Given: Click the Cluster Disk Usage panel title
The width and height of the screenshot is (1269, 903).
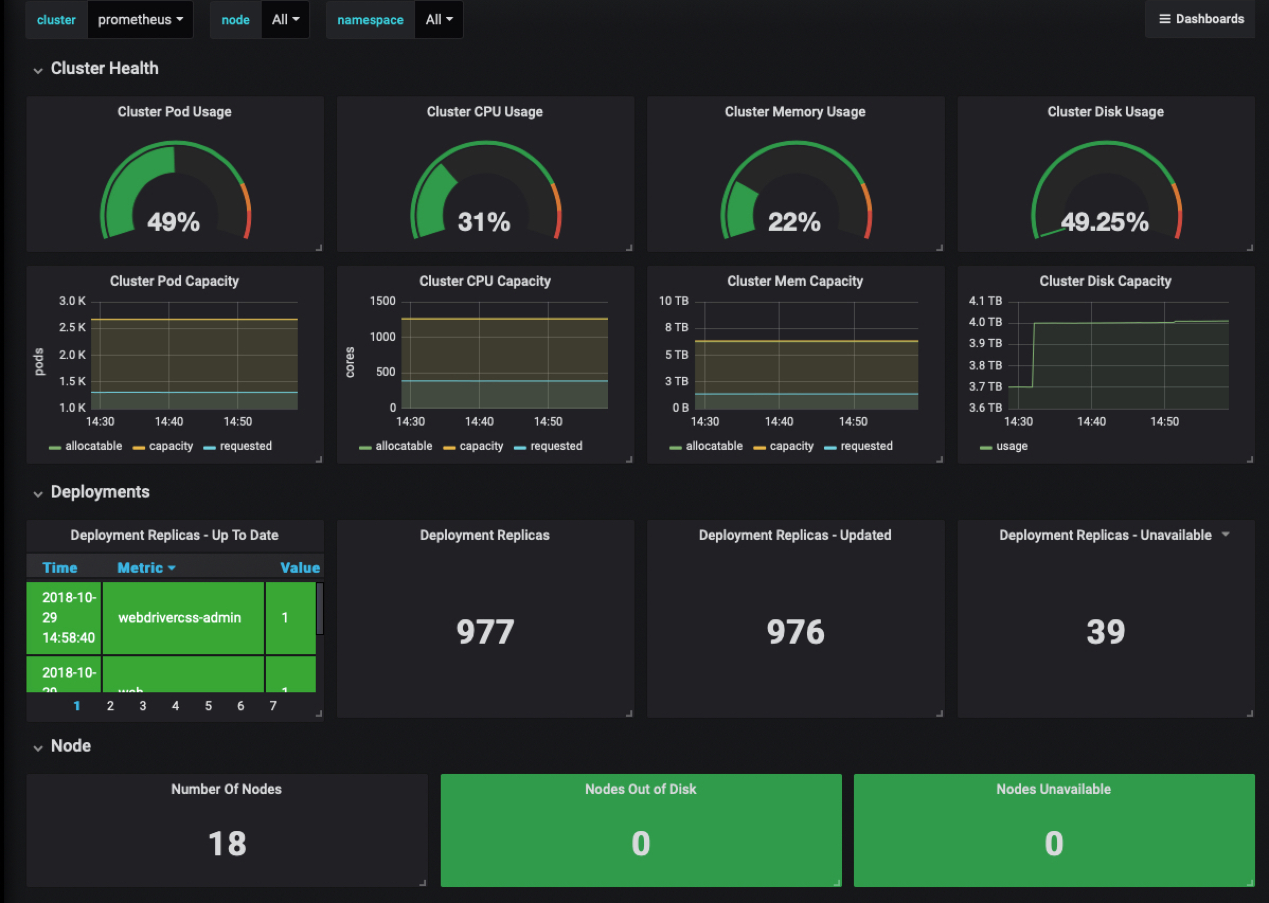Looking at the screenshot, I should [x=1105, y=112].
